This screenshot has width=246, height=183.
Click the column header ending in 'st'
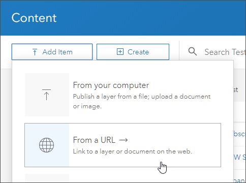[x=236, y=90]
